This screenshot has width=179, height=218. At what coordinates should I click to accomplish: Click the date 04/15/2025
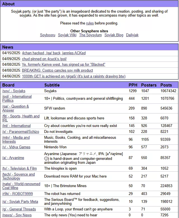coord(11,53)
